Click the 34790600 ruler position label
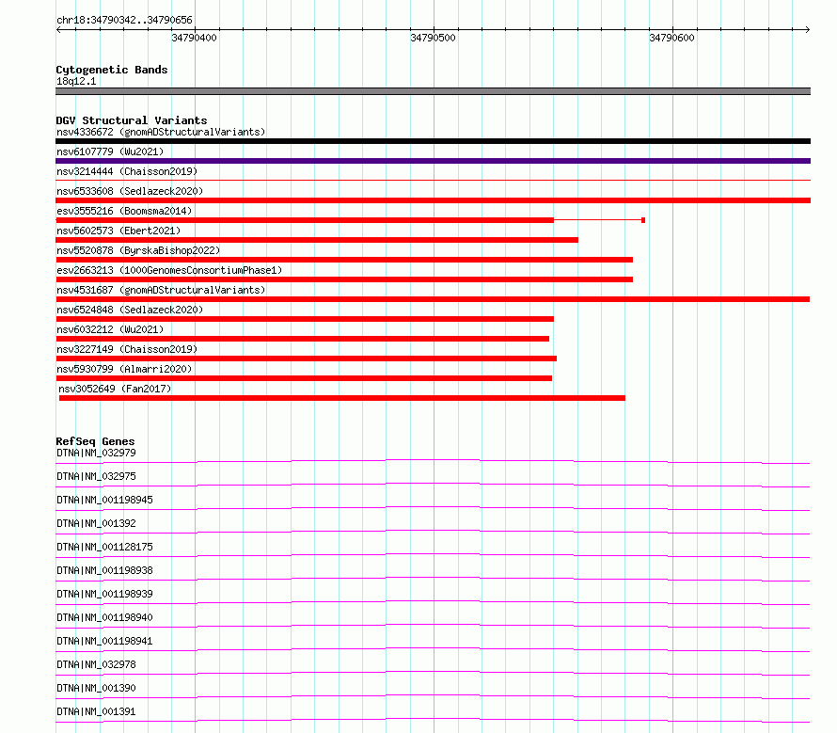The image size is (837, 733). (x=671, y=38)
